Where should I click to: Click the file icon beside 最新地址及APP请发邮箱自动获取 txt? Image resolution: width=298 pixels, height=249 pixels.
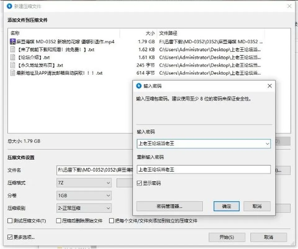pyautogui.click(x=12, y=73)
